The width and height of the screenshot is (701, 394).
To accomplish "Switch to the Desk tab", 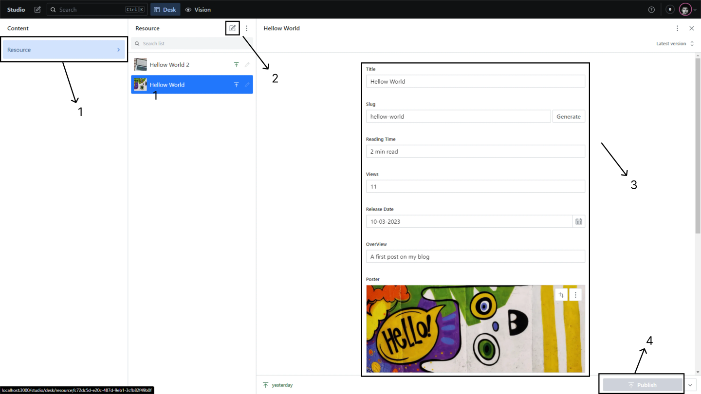I will pos(166,9).
